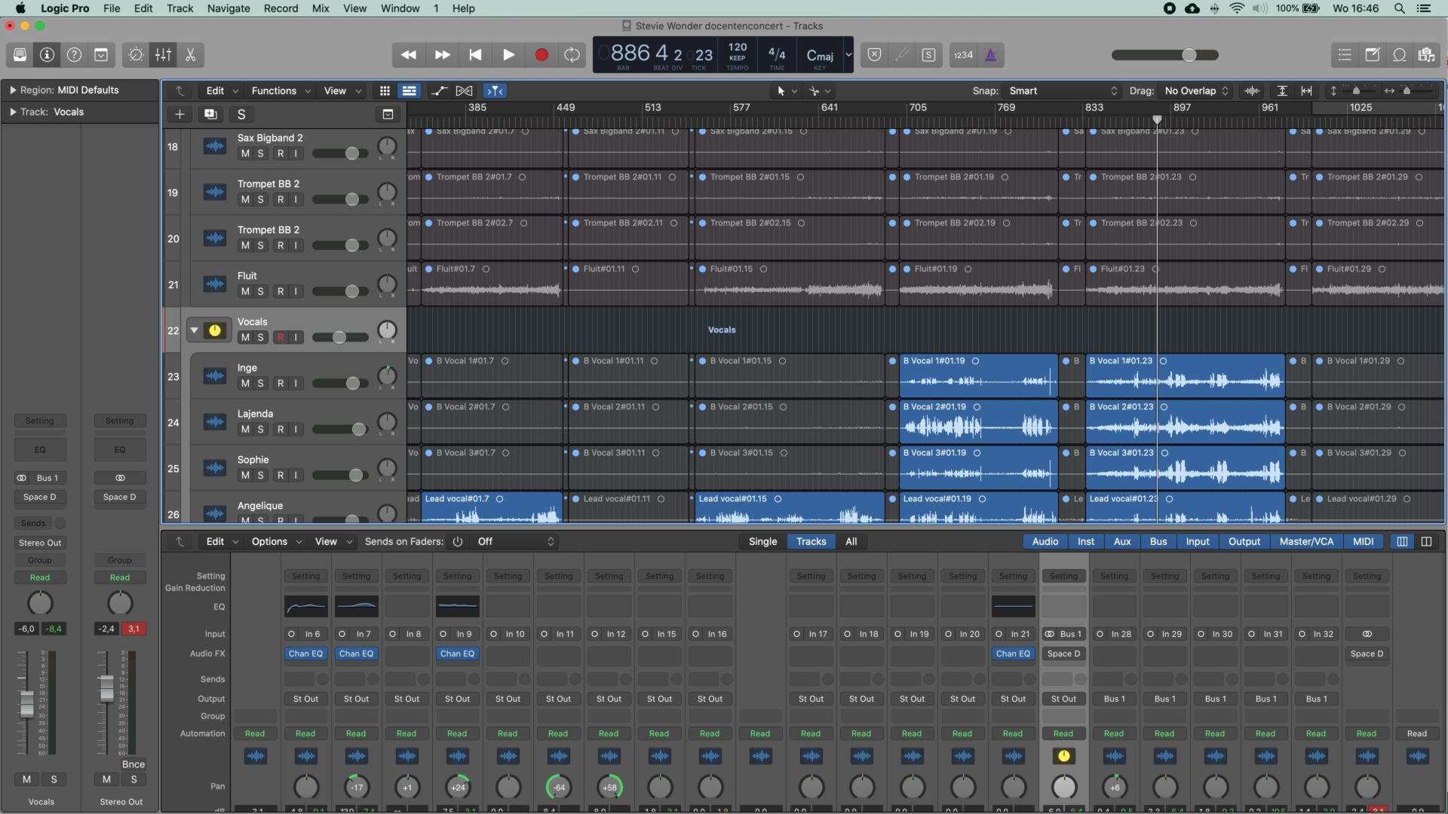Open the Functions dropdown menu
Screen dimensions: 1448x814
pyautogui.click(x=281, y=90)
